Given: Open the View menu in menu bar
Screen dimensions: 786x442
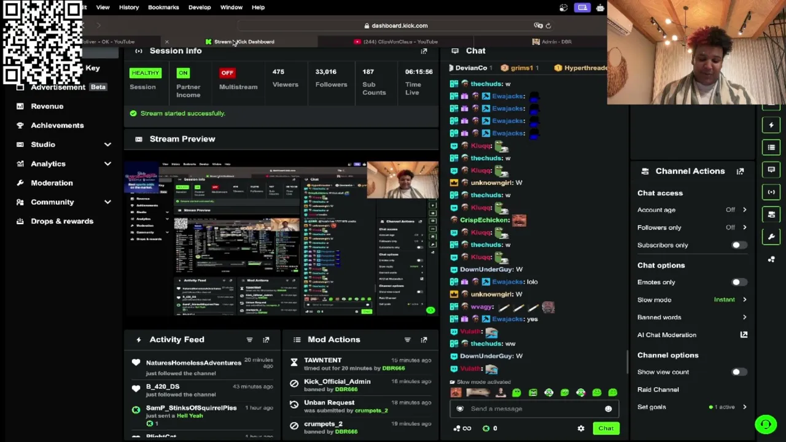Looking at the screenshot, I should pyautogui.click(x=103, y=7).
